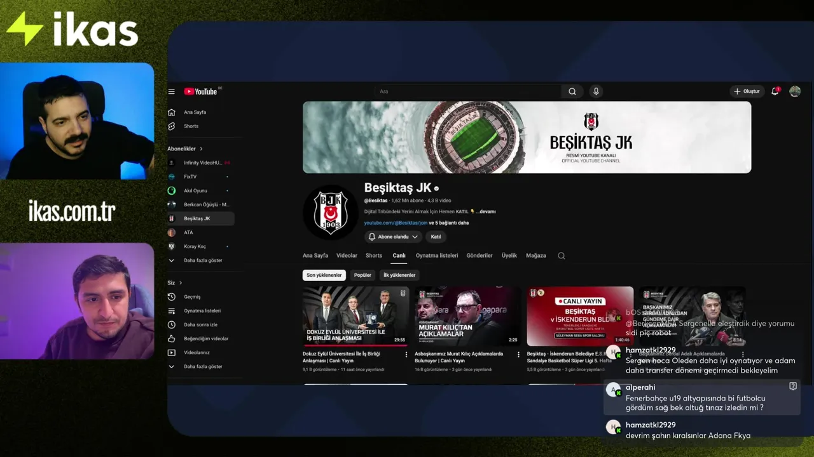This screenshot has height=457, width=814.
Task: Open Abone olundu subscription dropdown
Action: click(x=393, y=237)
